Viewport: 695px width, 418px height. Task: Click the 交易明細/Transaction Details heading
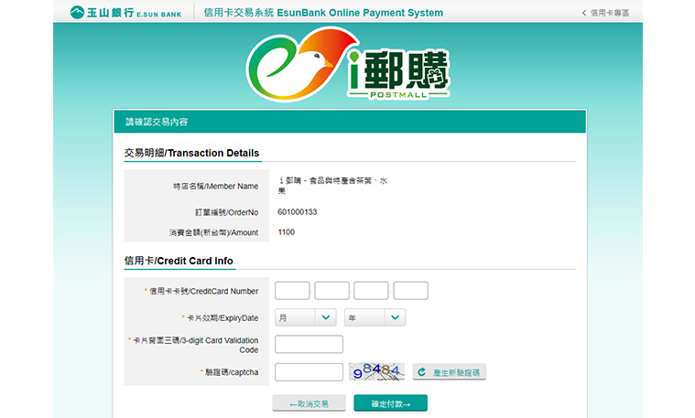(x=192, y=154)
